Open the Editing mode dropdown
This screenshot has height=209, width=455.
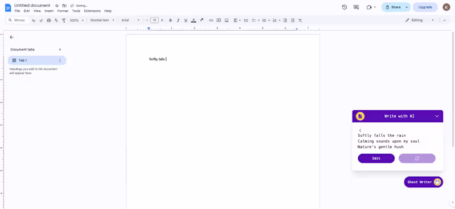coord(420,20)
